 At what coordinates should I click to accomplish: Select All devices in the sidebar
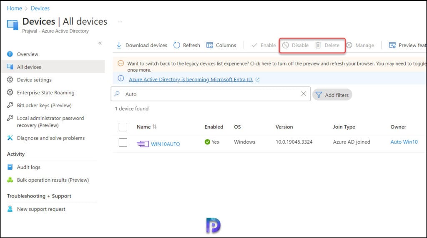(x=53, y=67)
